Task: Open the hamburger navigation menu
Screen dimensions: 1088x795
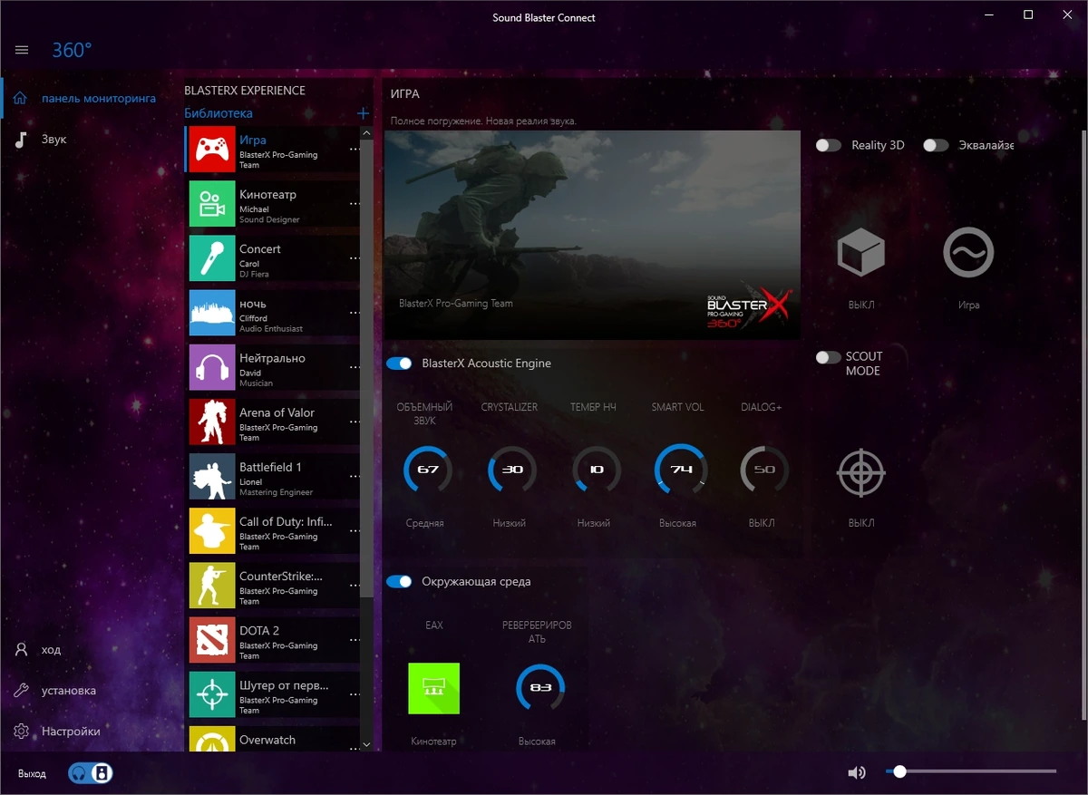Action: 22,50
